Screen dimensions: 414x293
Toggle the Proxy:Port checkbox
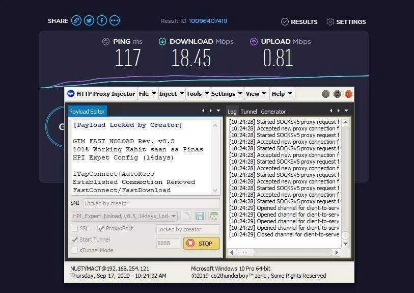pyautogui.click(x=101, y=228)
